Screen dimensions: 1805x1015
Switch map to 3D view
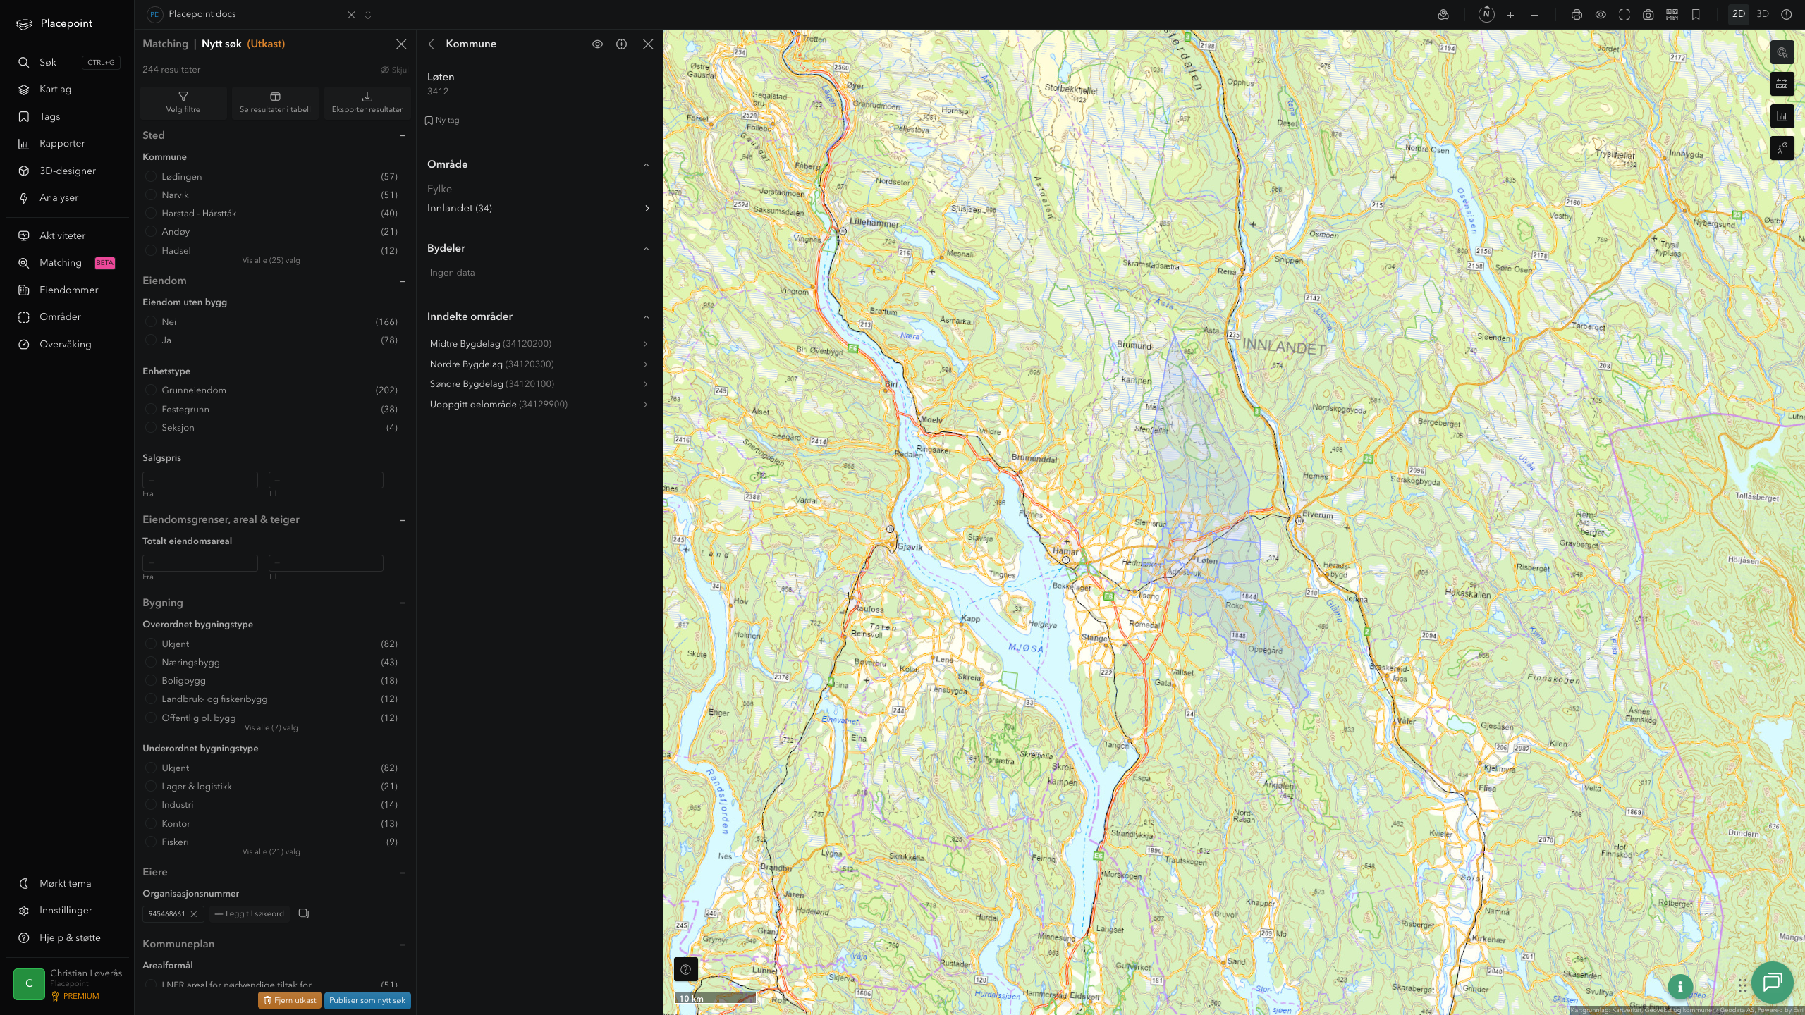pyautogui.click(x=1763, y=14)
